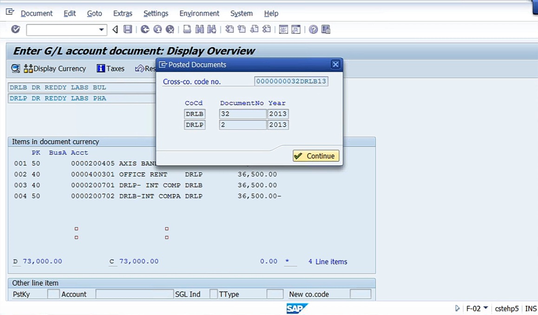Image resolution: width=538 pixels, height=315 pixels.
Task: Open the Document menu
Action: coord(37,13)
